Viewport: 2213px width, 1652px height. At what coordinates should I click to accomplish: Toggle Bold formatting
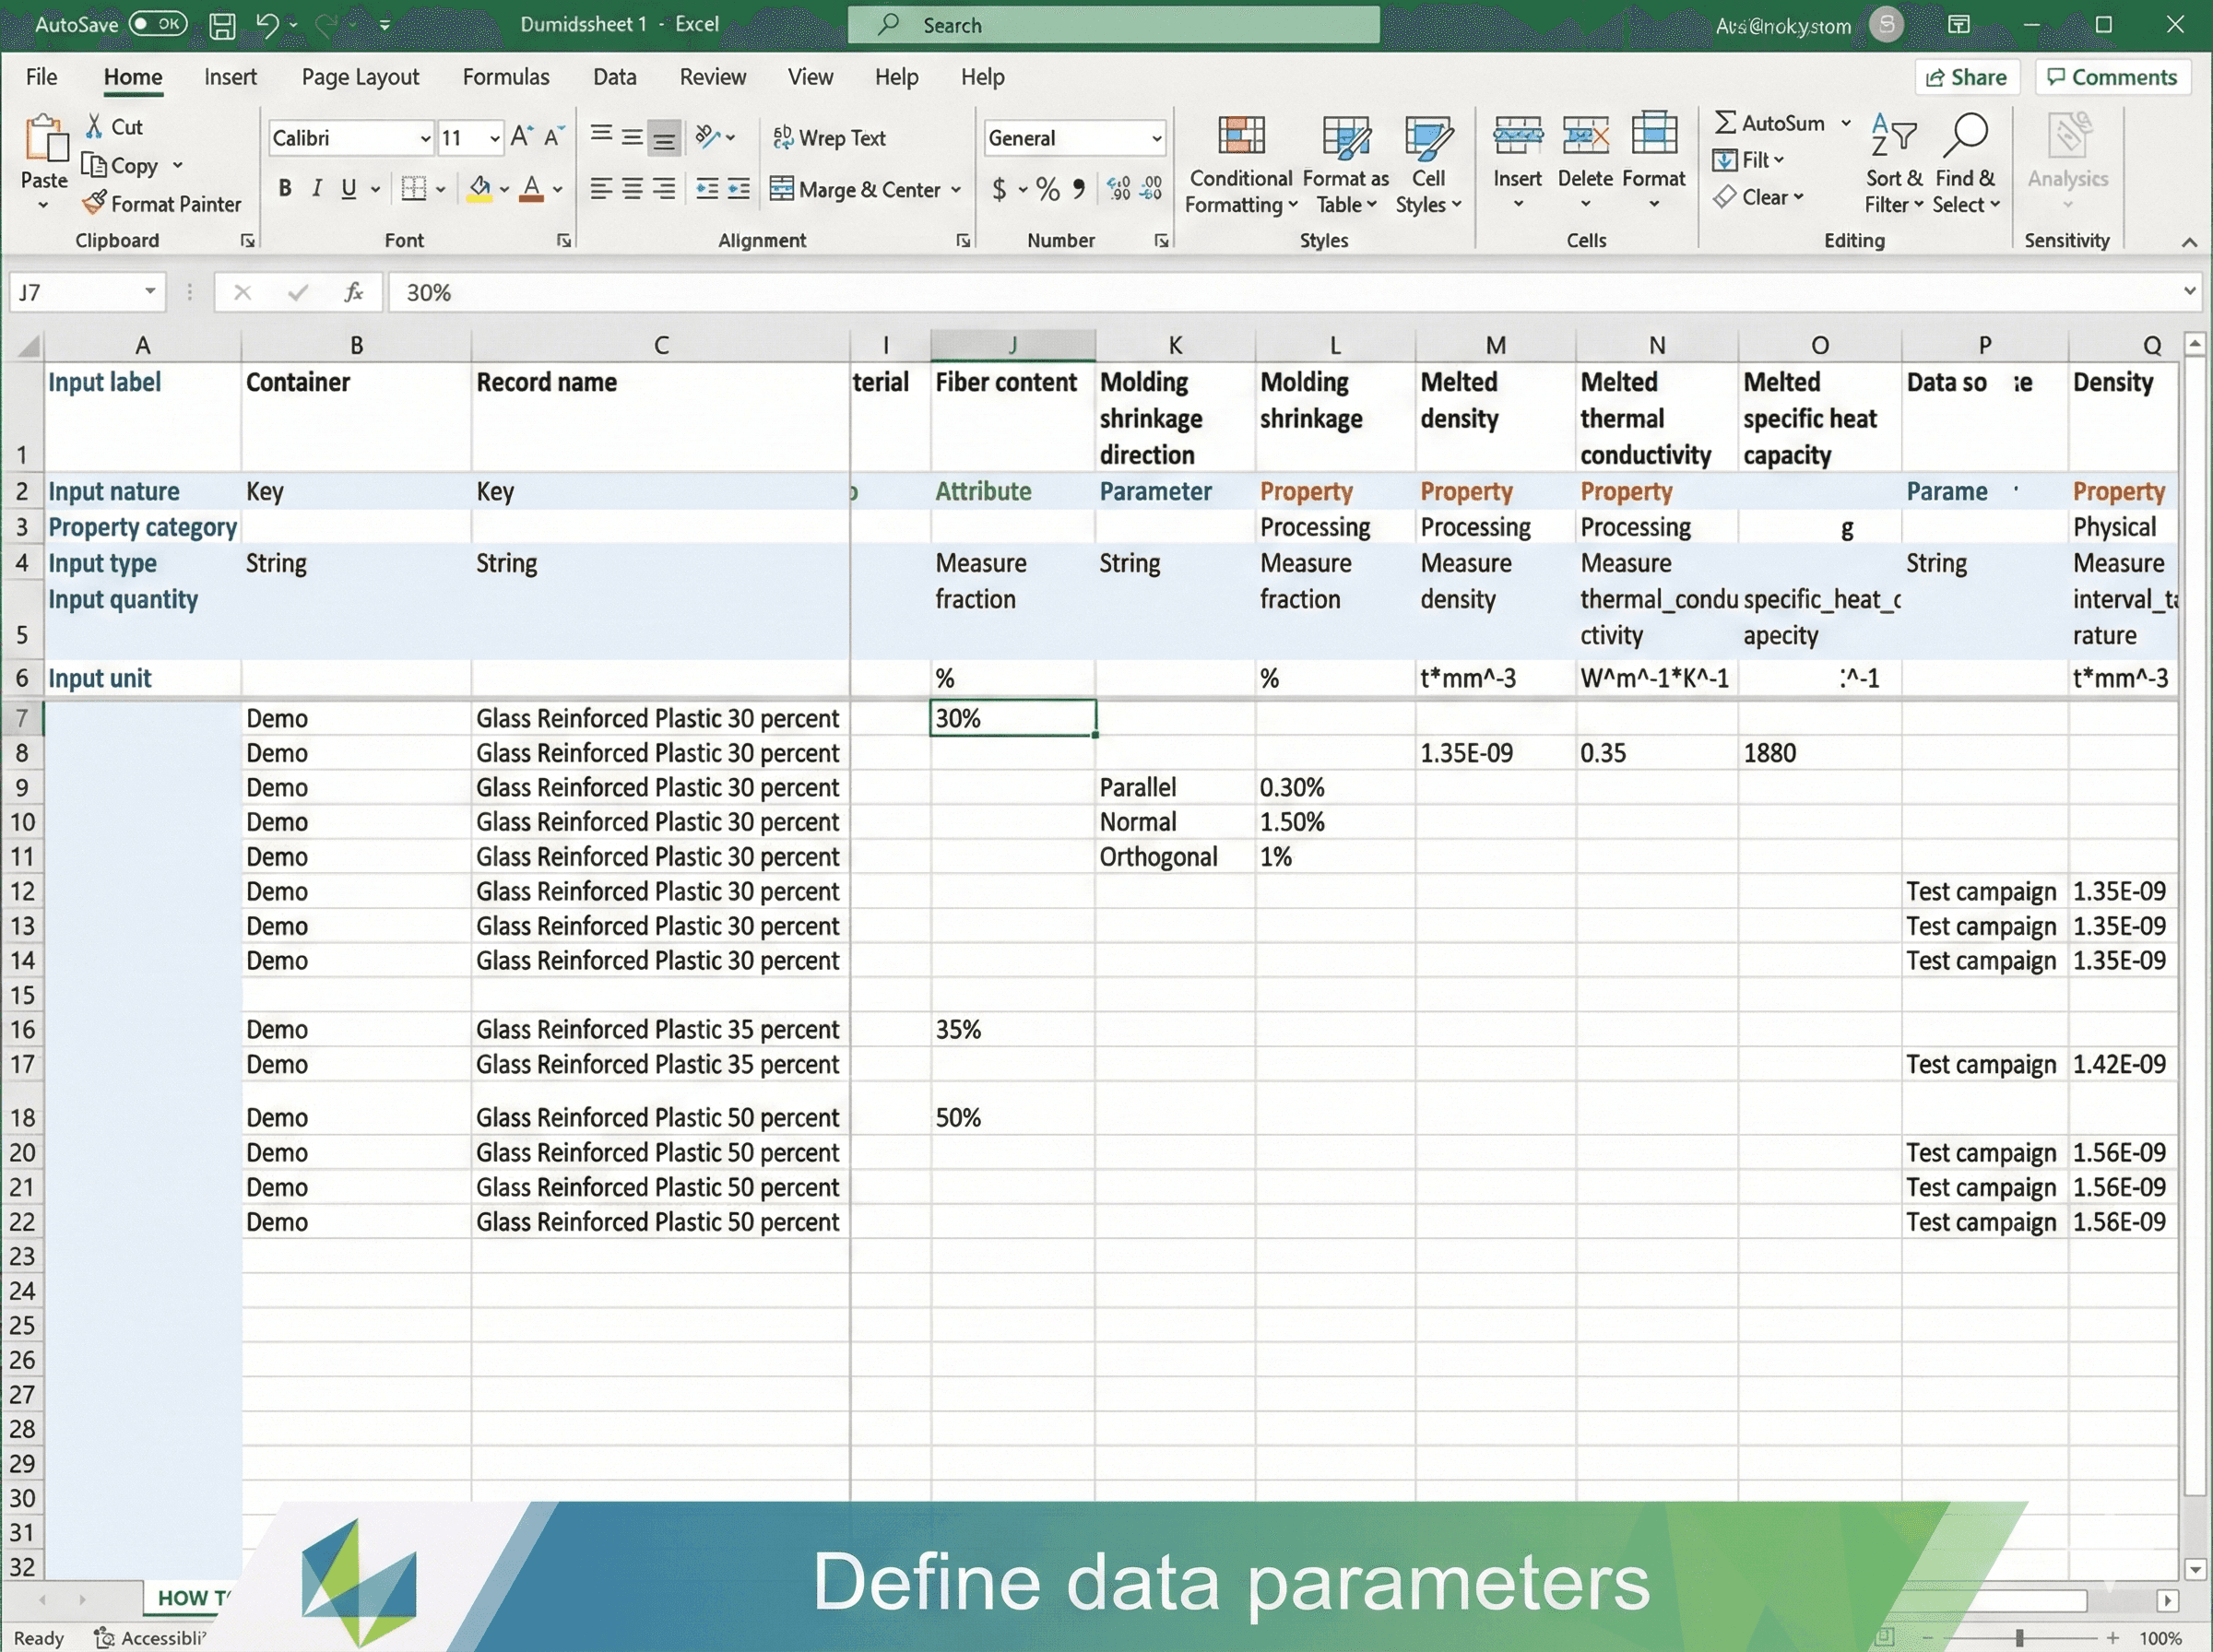(285, 189)
